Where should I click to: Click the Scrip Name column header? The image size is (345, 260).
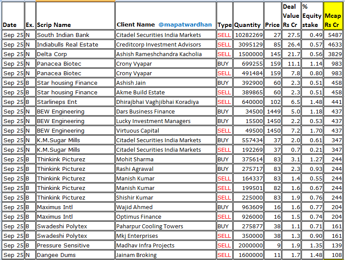coord(75,16)
